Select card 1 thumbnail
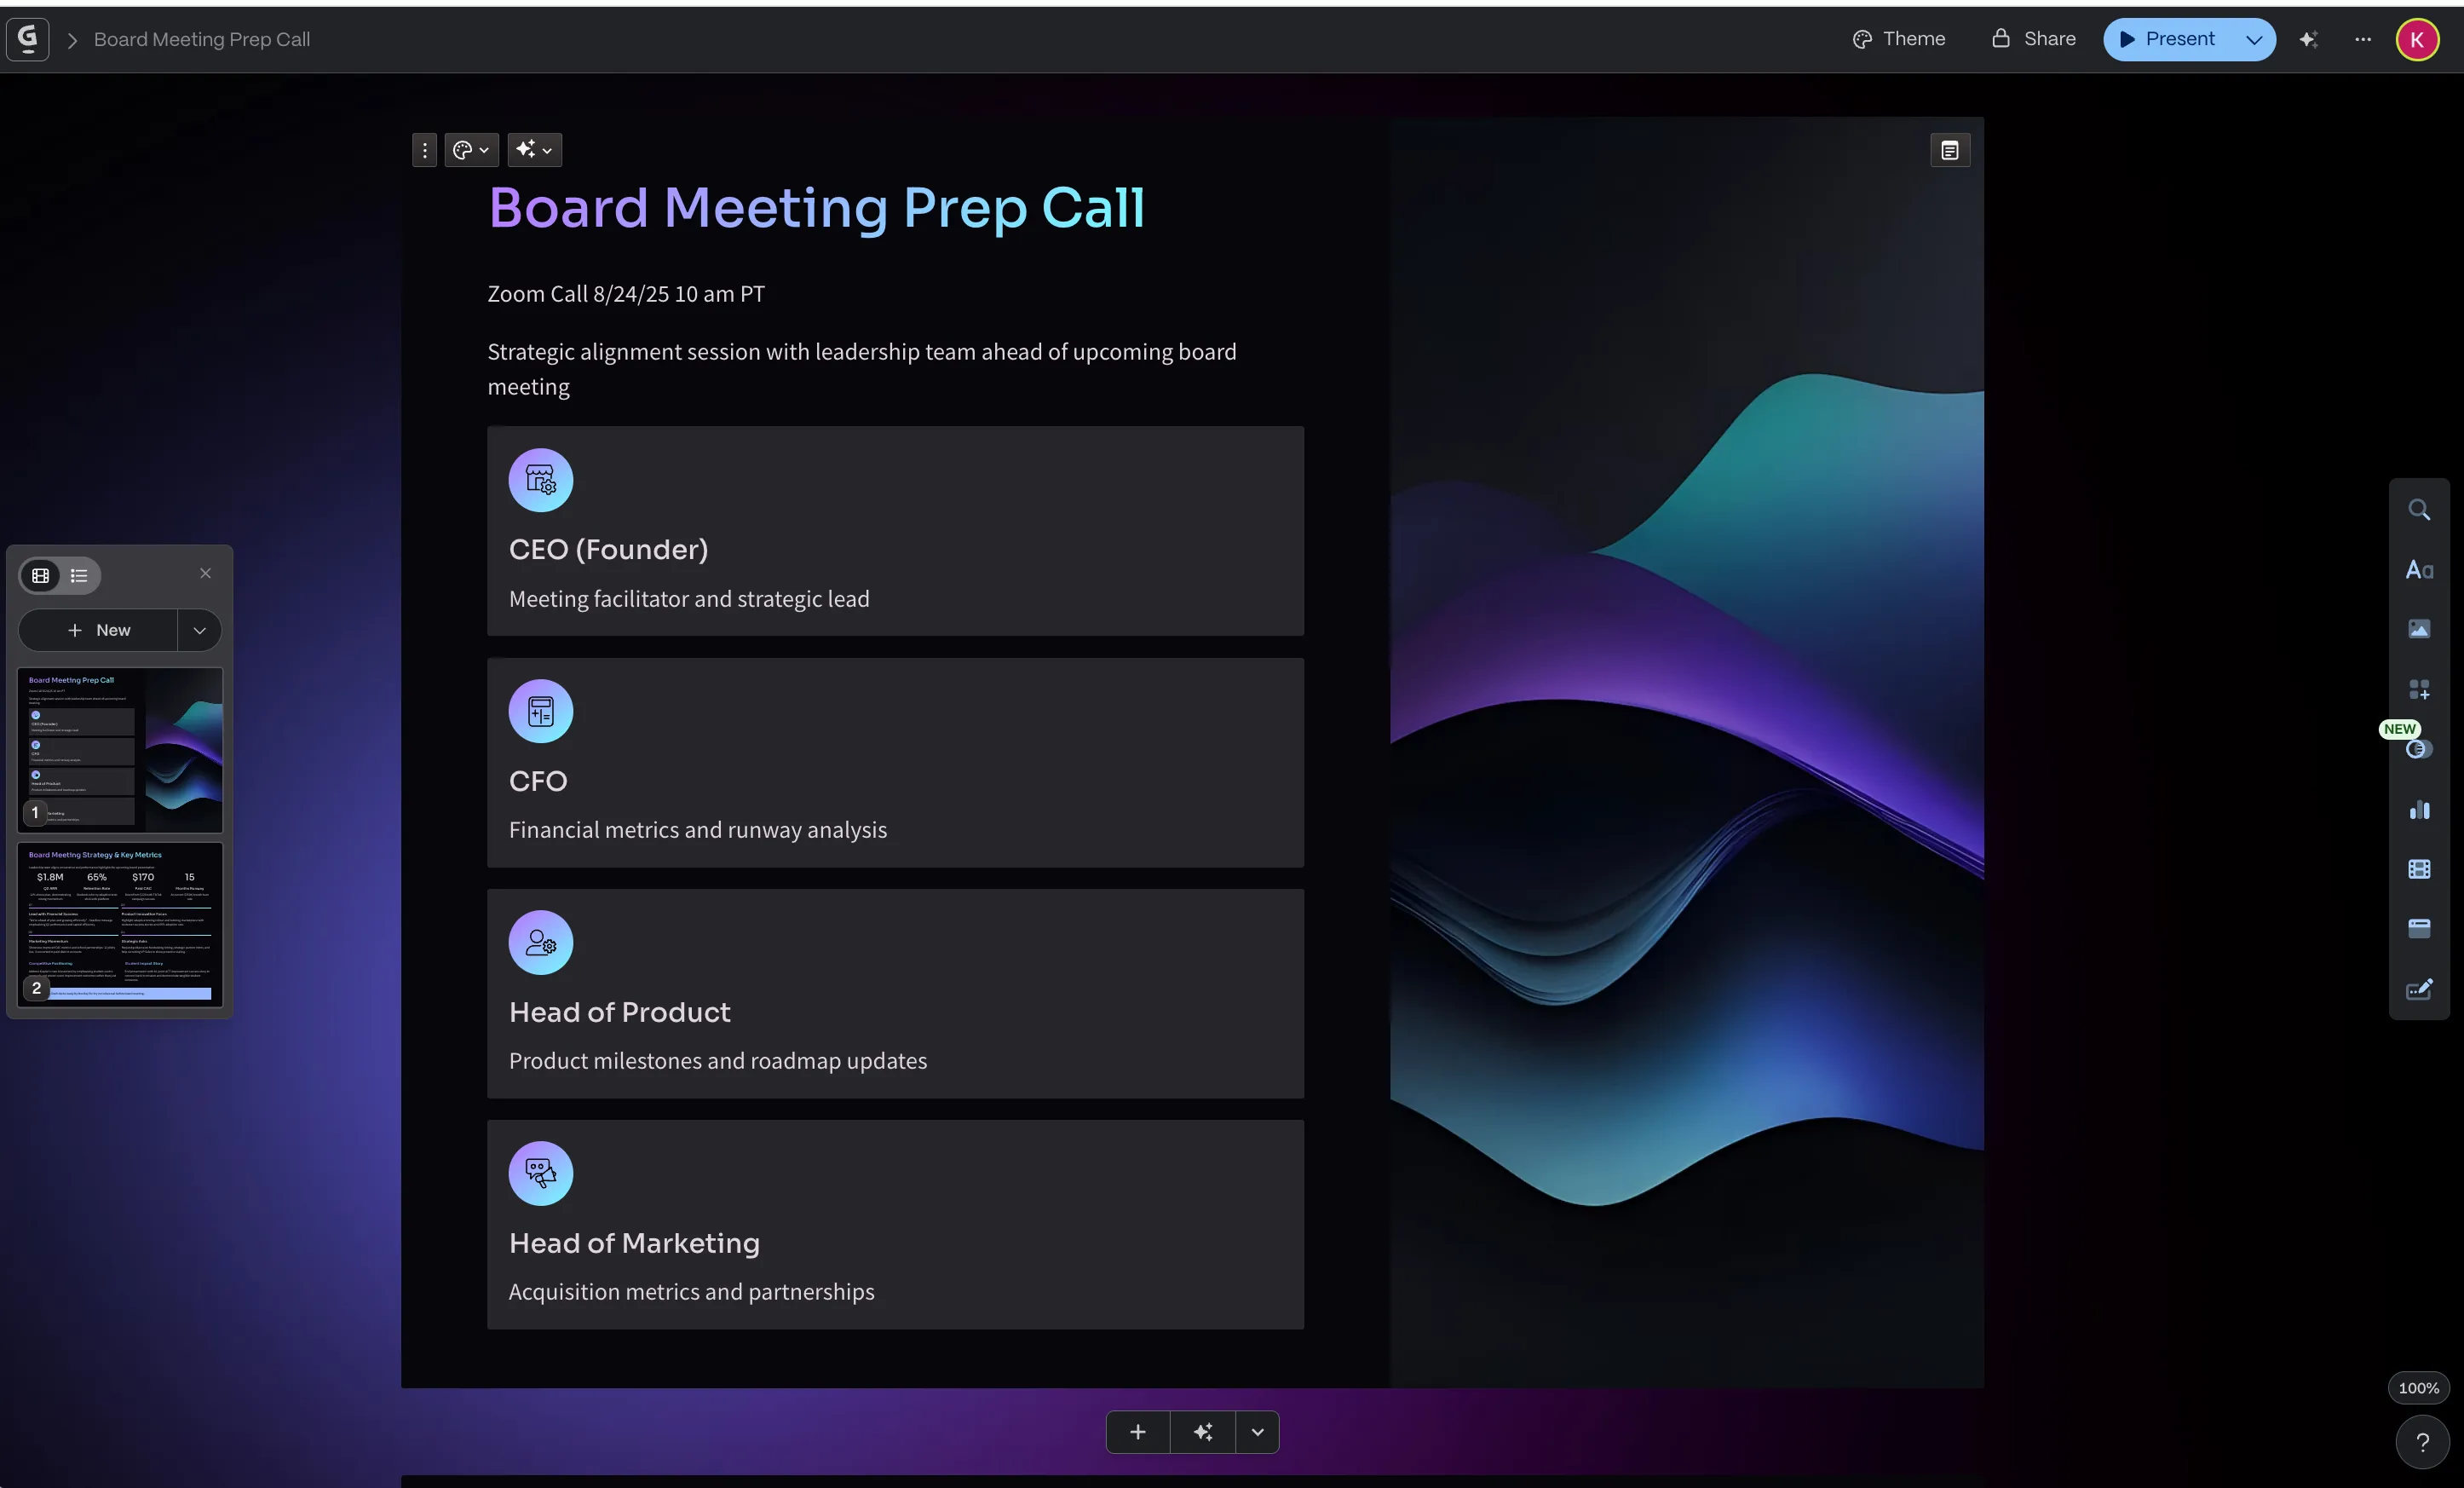 [x=120, y=749]
